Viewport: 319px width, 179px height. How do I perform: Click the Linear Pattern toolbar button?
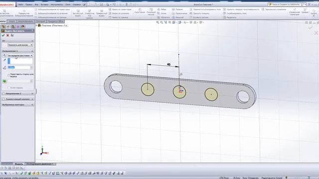(151, 12)
